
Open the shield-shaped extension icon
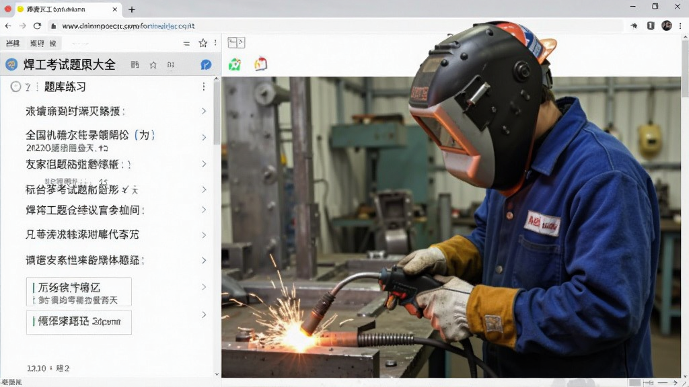651,26
